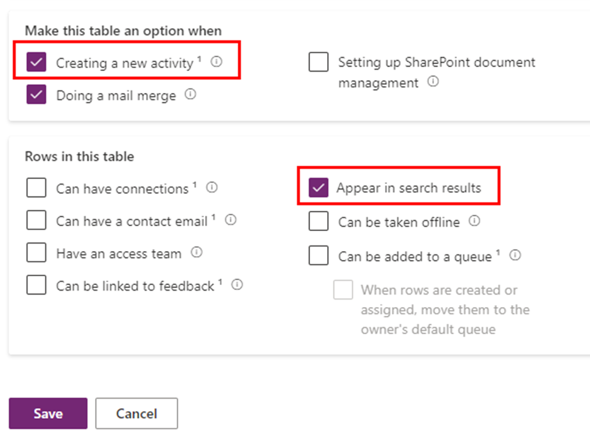Uncheck Appear in search results checkbox

(318, 188)
